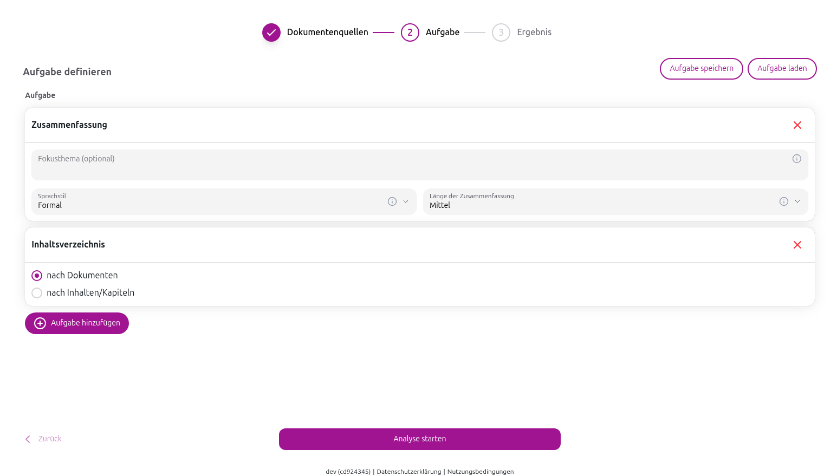Remove the Inhaltsverzeichnis task with red X
Viewport: 837px width, 476px height.
click(x=797, y=245)
